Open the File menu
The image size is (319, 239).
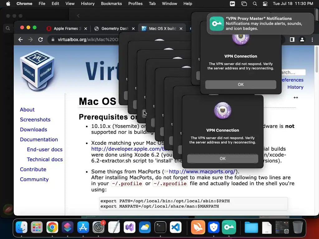click(x=42, y=3)
